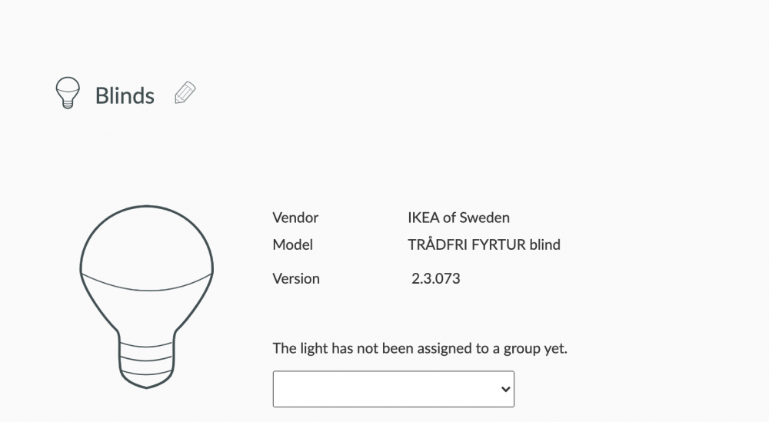Click the pencil edit icon beside Blinds

coord(185,93)
